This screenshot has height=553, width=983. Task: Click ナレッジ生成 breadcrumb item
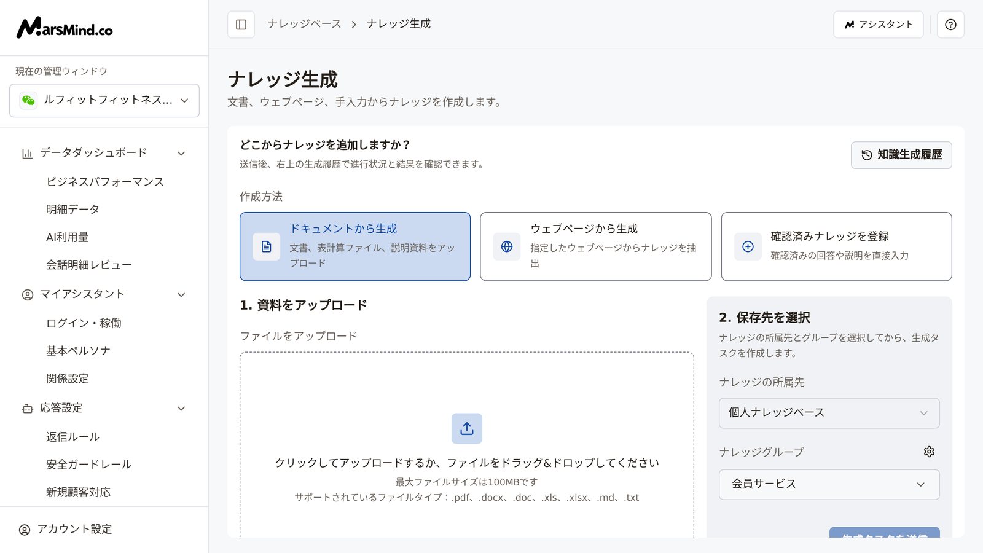point(399,24)
